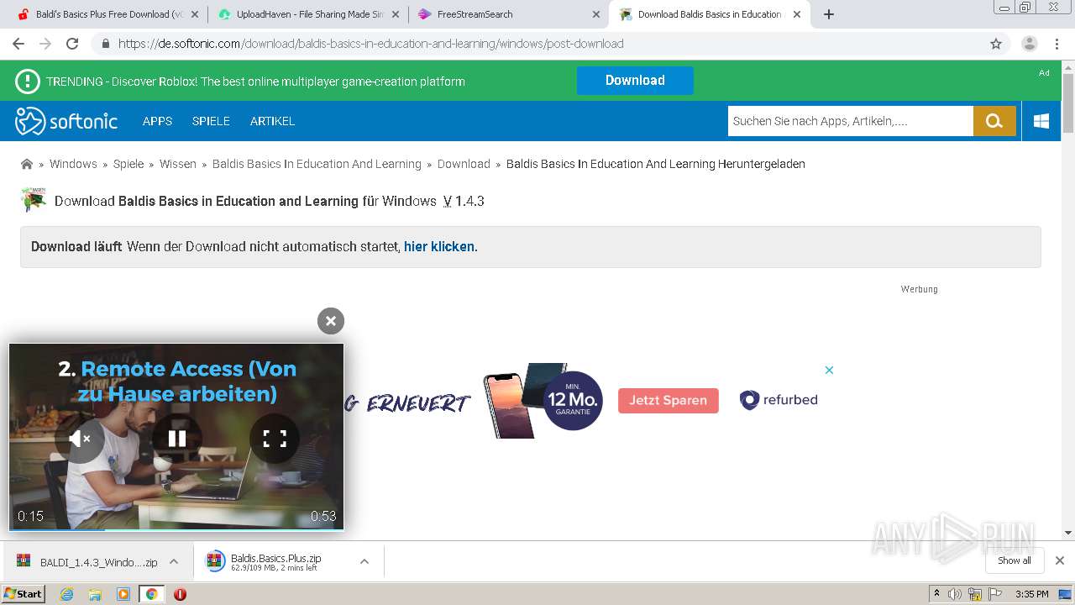Screen dimensions: 1075x605
Task: Open the Windows Start menu
Action: point(24,594)
